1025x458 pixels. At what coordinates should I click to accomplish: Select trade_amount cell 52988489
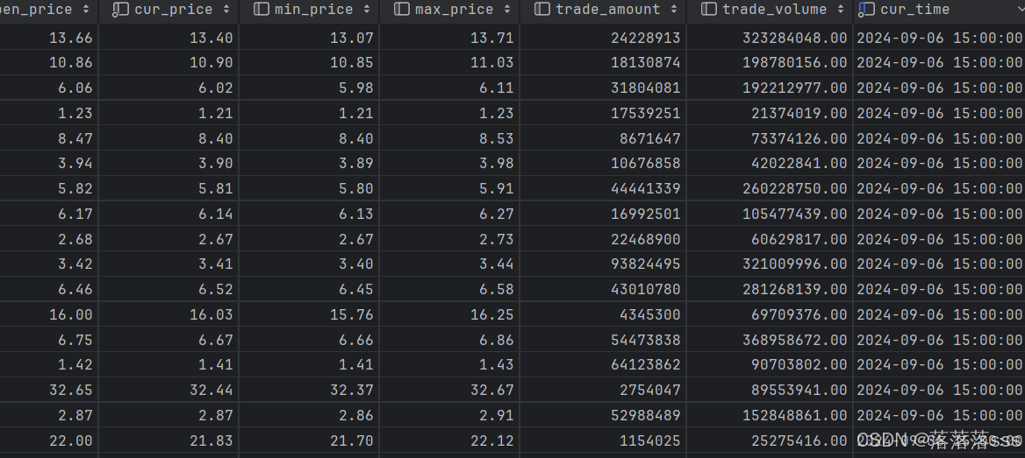[x=646, y=415]
